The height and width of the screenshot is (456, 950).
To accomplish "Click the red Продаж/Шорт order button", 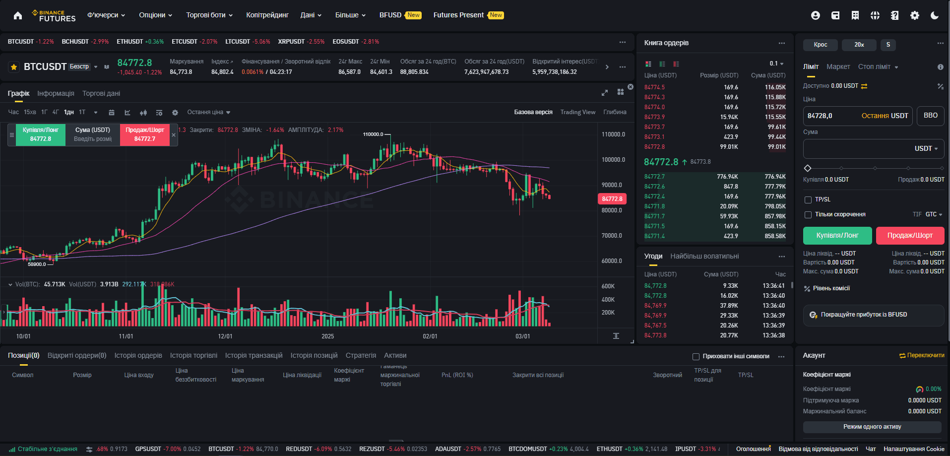I will coord(910,236).
